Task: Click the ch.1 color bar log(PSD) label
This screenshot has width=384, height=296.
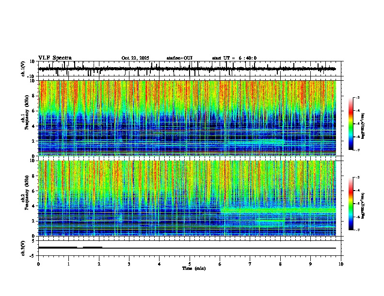Action: point(363,126)
